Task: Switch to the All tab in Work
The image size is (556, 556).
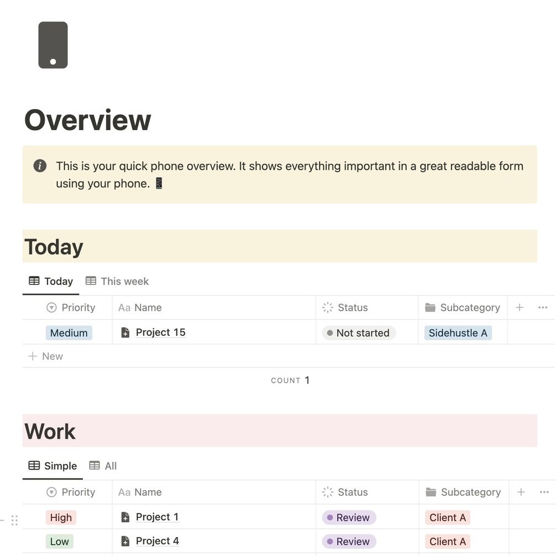Action: 103,466
